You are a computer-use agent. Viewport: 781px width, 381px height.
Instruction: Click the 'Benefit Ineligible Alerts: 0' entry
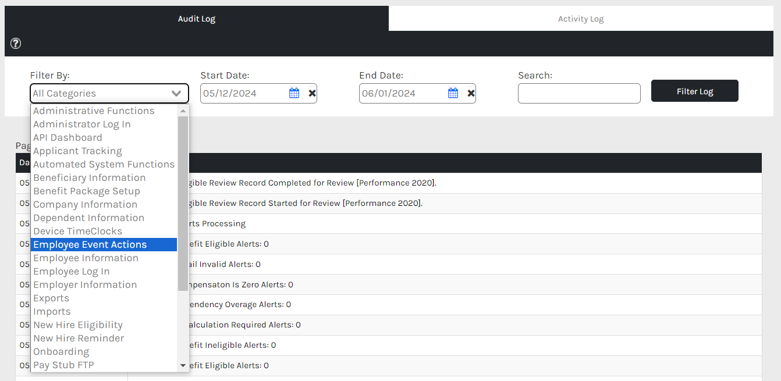coord(389,346)
